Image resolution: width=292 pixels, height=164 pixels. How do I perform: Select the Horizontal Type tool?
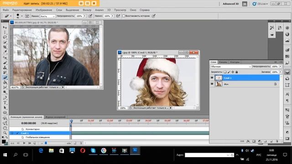(x=5, y=102)
